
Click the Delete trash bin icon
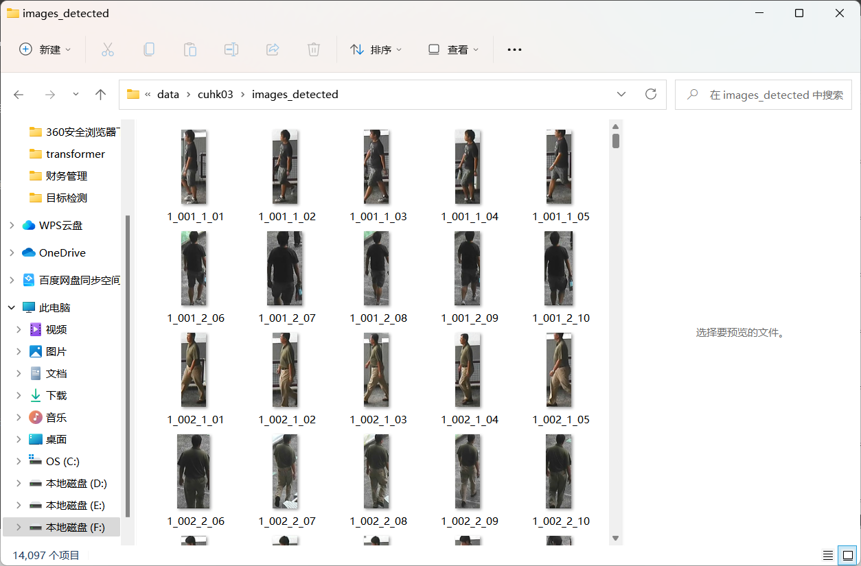click(314, 49)
